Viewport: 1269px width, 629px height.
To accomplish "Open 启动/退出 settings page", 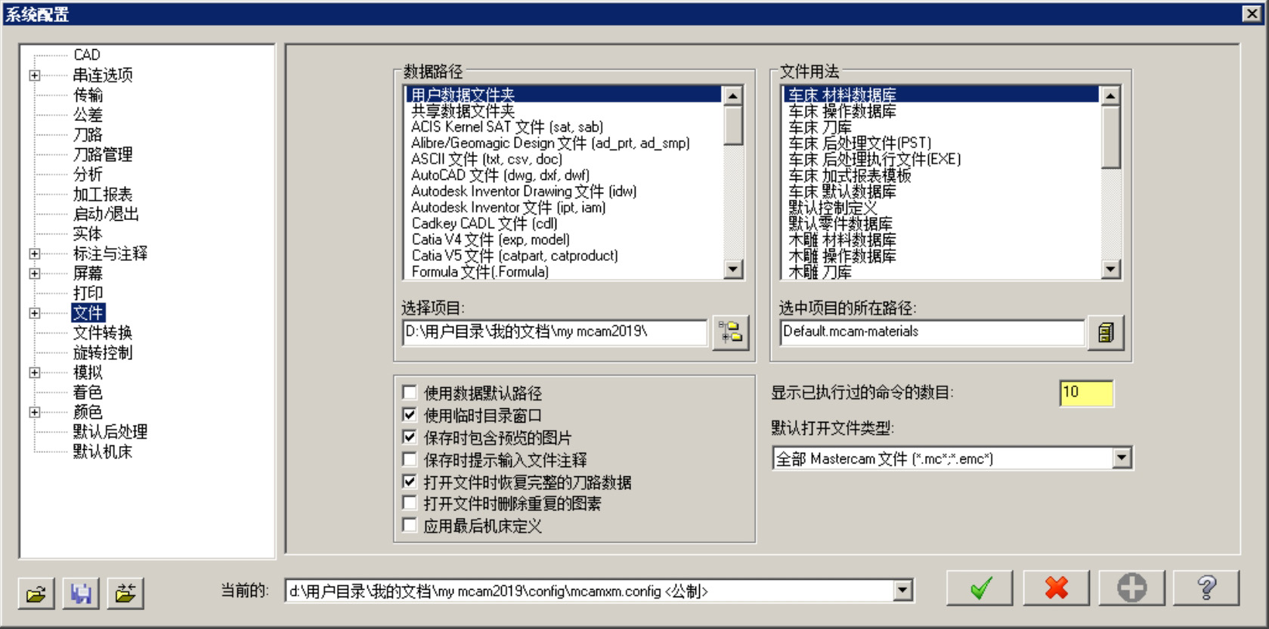I will pos(106,214).
